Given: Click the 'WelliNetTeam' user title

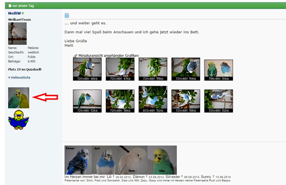Looking at the screenshot, I should [20, 19].
